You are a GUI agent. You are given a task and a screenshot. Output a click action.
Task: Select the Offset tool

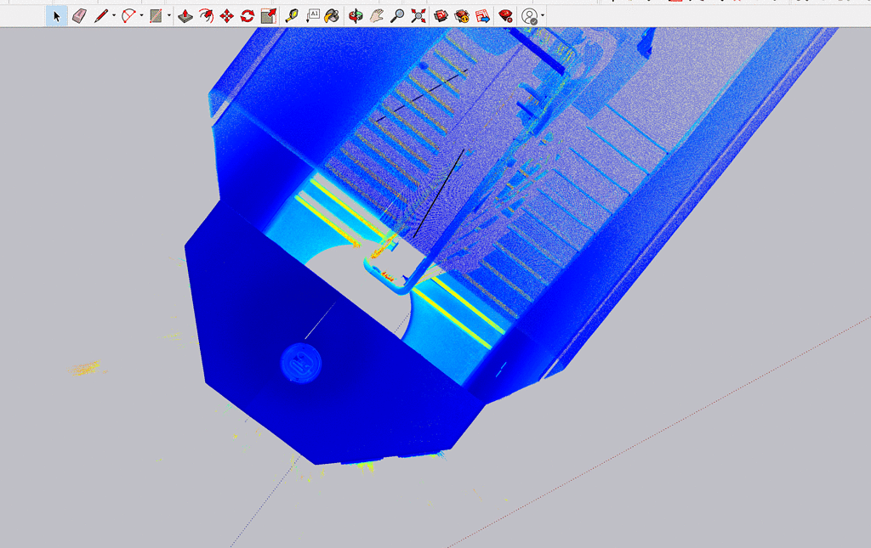(268, 14)
